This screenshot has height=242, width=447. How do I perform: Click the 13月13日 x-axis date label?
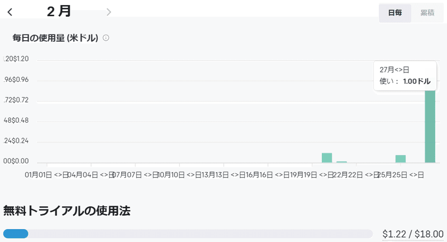(x=215, y=175)
